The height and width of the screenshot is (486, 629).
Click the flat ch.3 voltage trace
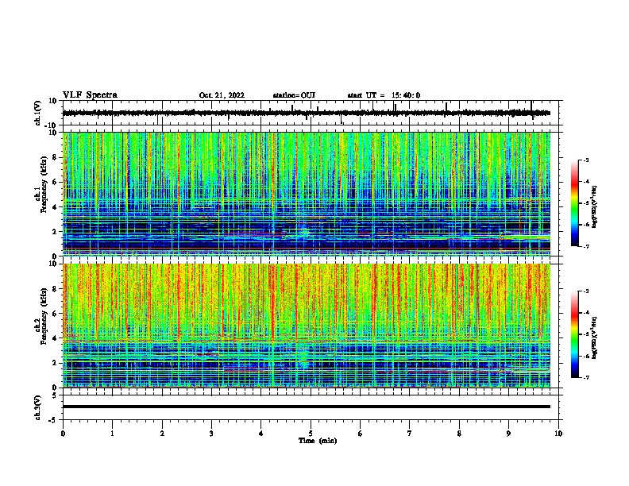tap(306, 407)
